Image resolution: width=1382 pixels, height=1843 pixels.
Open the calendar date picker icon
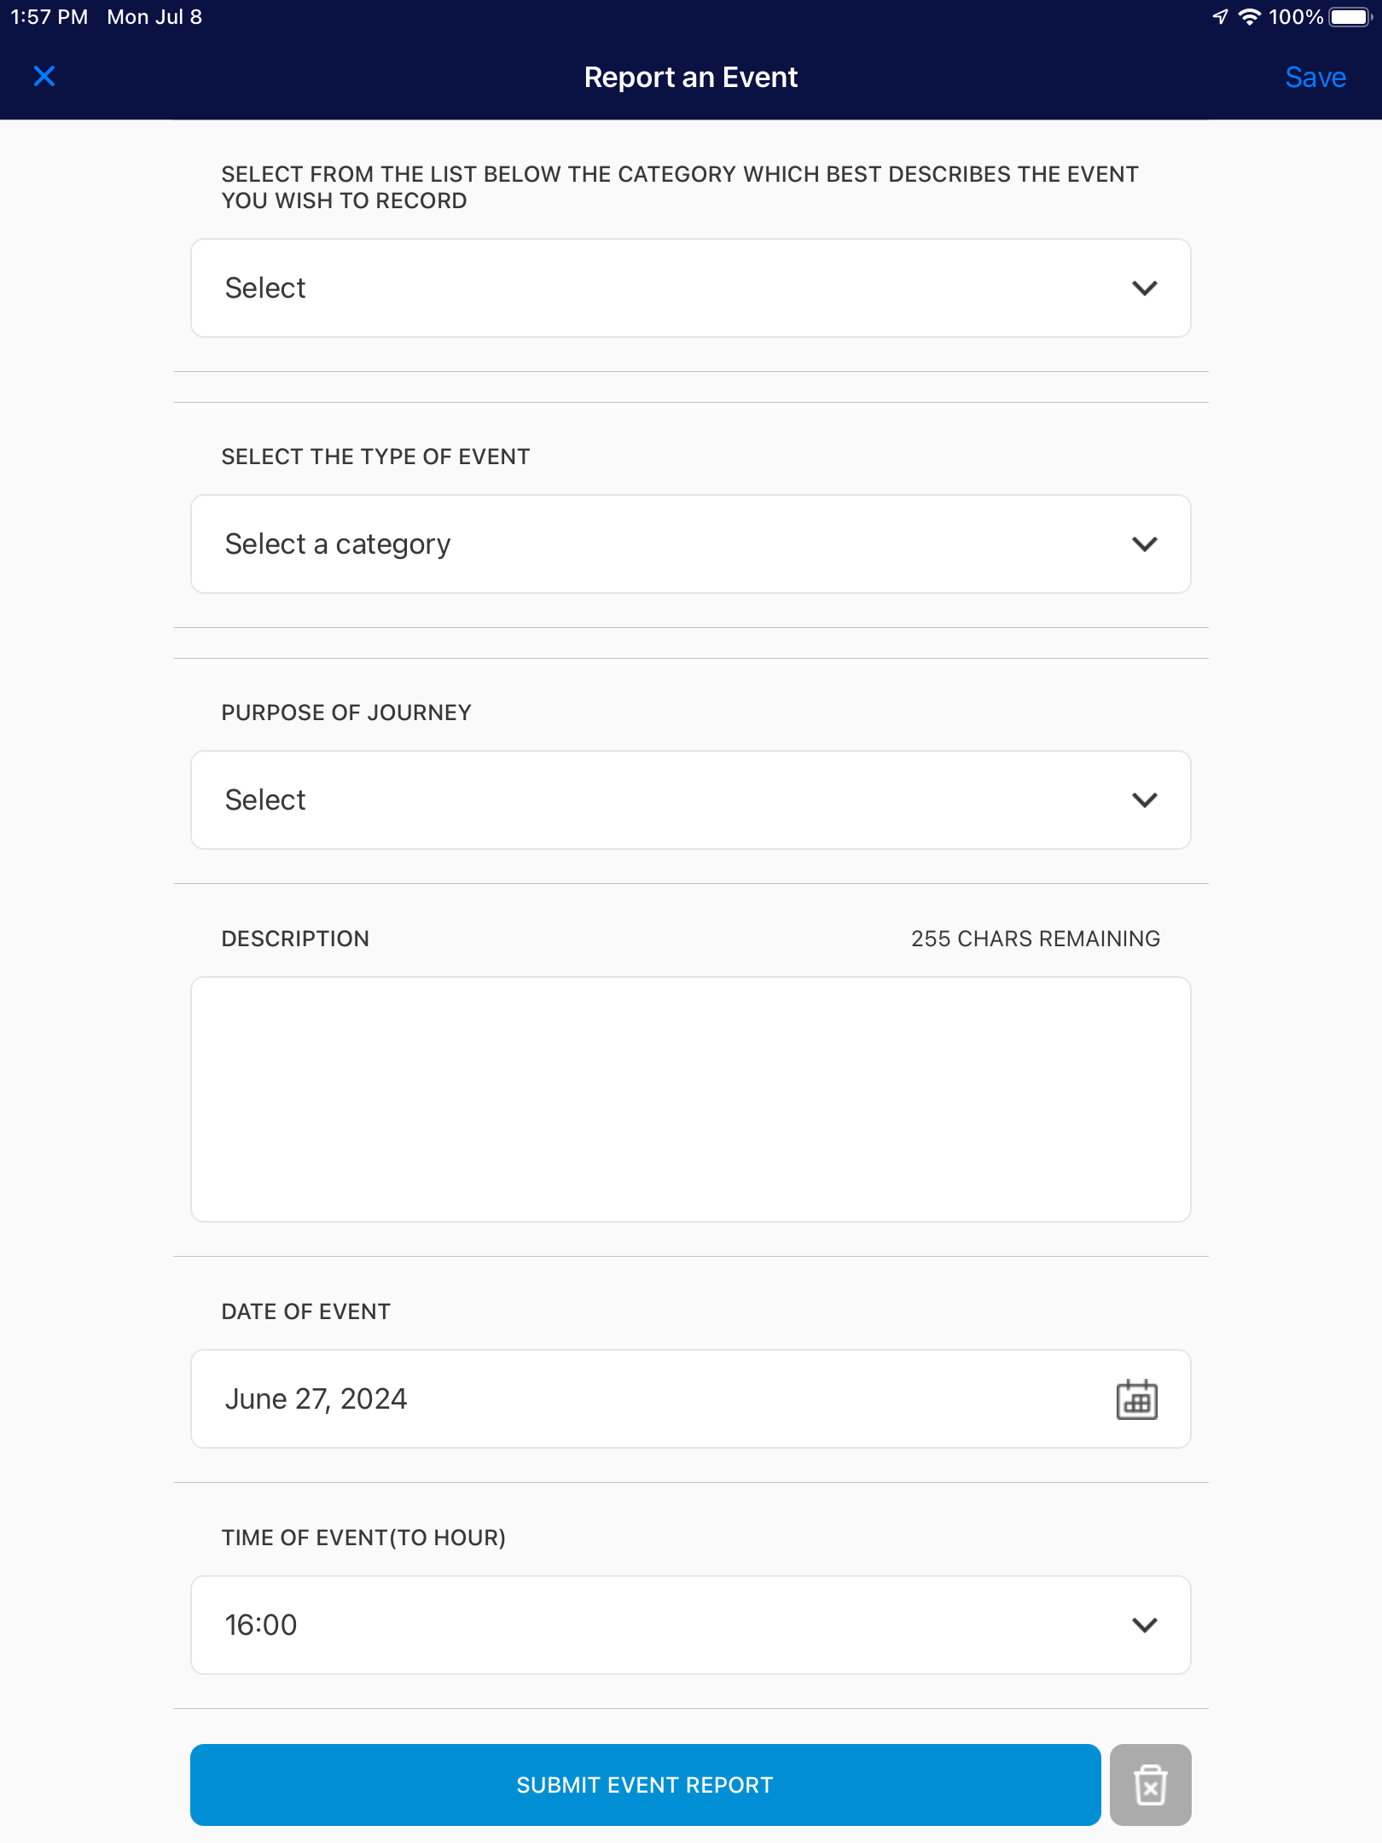pyautogui.click(x=1136, y=1399)
